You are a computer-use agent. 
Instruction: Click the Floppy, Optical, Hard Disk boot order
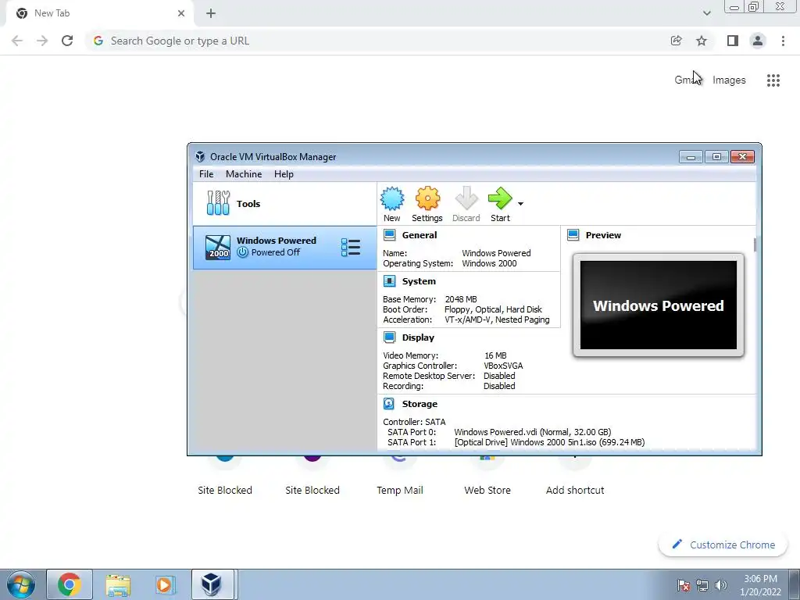coord(493,309)
